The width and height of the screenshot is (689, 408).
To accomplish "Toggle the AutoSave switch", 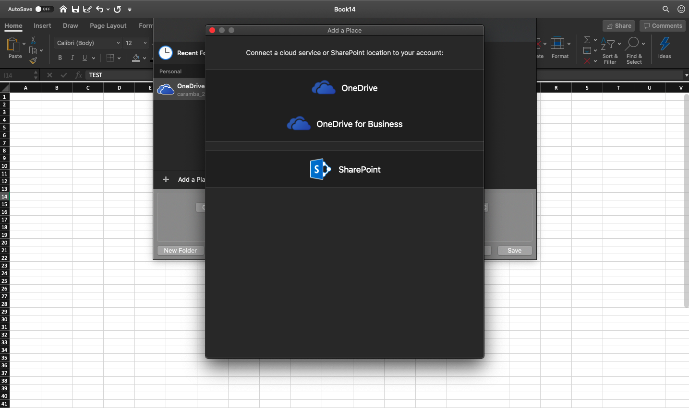I will click(44, 9).
